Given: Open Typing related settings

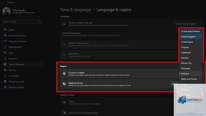Looking at the screenshot, I should (x=117, y=102).
